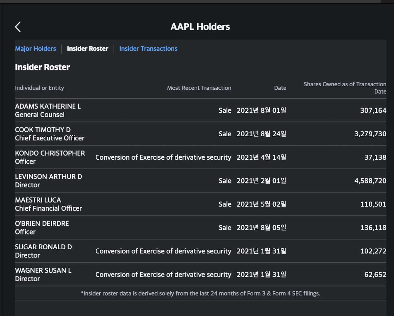
Task: Click Sale in Levinson's row
Action: click(225, 181)
